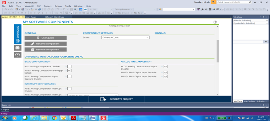Viewport: 270px width, 121px height.
Task: Click the Atmel START blue toolbar icon
Action: [80, 9]
